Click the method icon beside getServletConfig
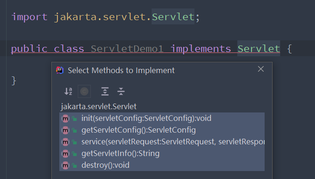This screenshot has width=315, height=179. (65, 130)
